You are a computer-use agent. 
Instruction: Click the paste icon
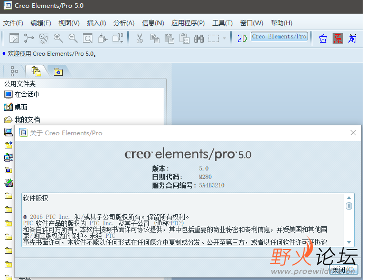[169, 38]
